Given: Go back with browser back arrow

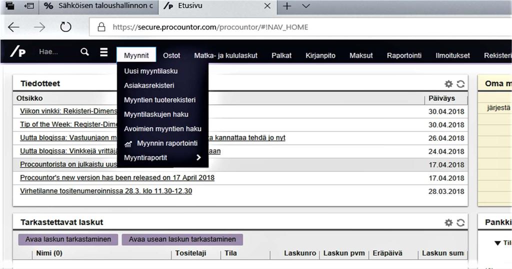Looking at the screenshot, I should coord(13,27).
